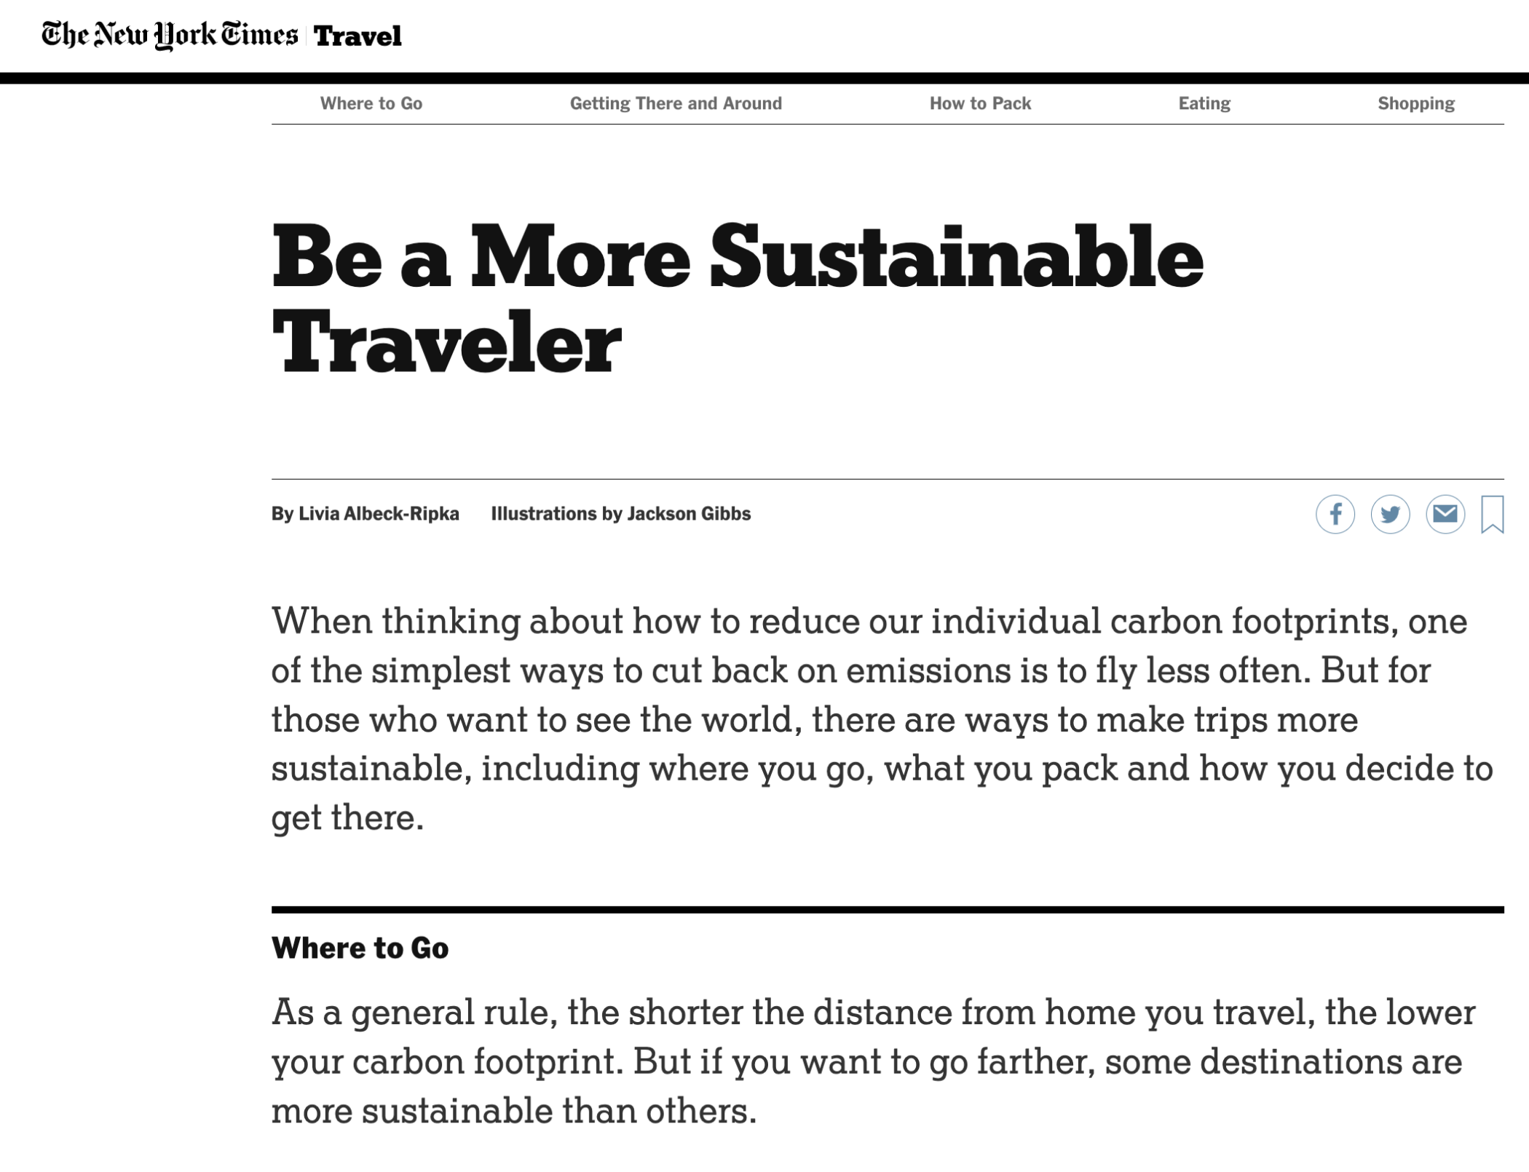Click the Eating menu item
The image size is (1529, 1172).
(x=1203, y=103)
